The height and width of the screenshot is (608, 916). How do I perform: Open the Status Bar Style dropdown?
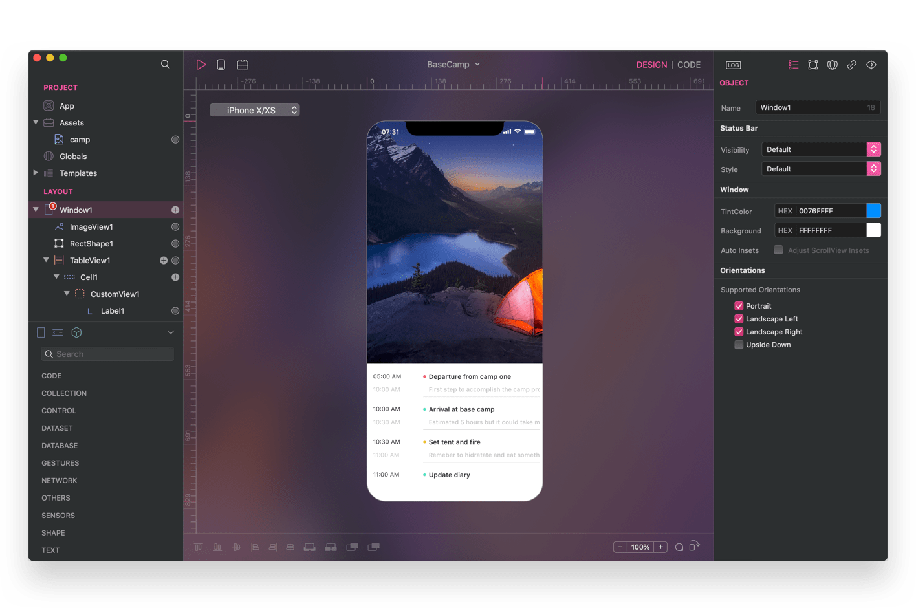coord(821,169)
